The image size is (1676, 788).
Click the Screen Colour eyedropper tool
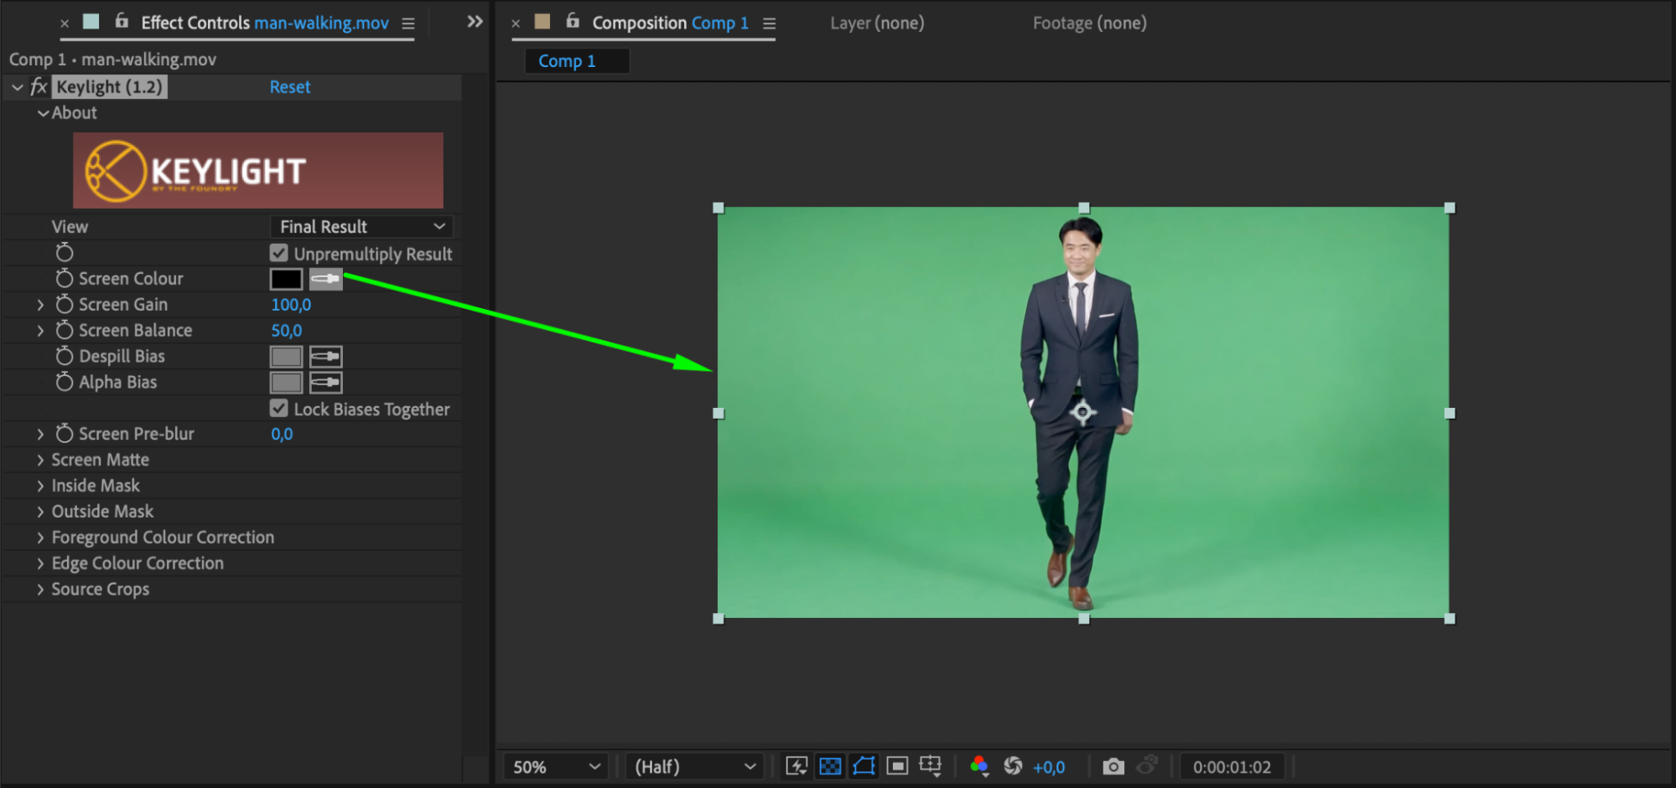tap(325, 279)
